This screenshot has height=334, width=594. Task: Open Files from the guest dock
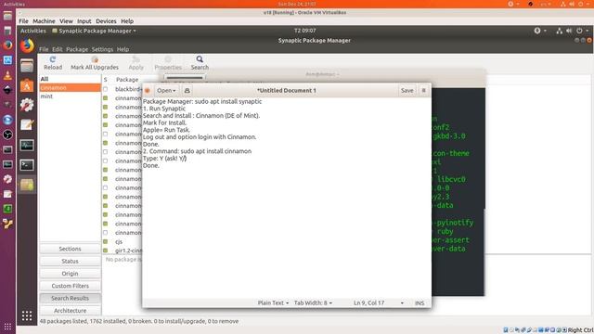click(x=27, y=66)
